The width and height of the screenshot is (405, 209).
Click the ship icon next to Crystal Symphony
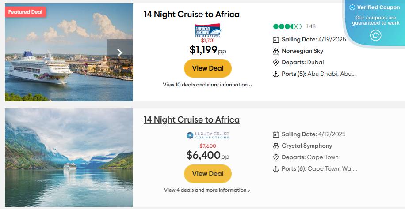click(276, 146)
